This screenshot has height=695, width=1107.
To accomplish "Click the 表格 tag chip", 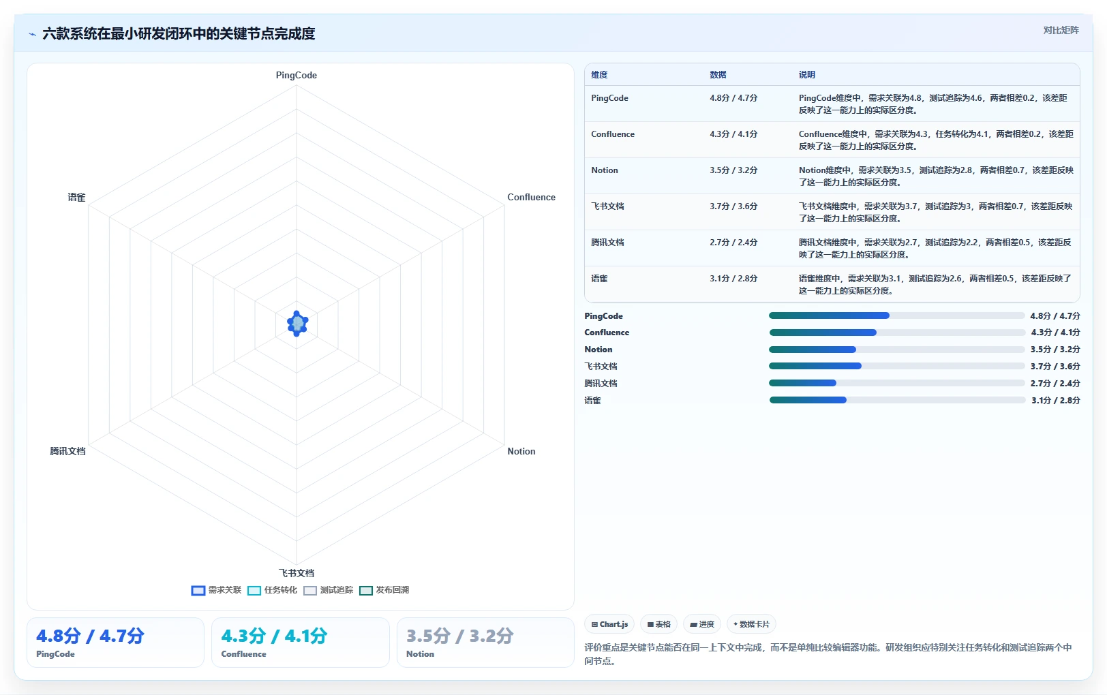I will (x=658, y=624).
